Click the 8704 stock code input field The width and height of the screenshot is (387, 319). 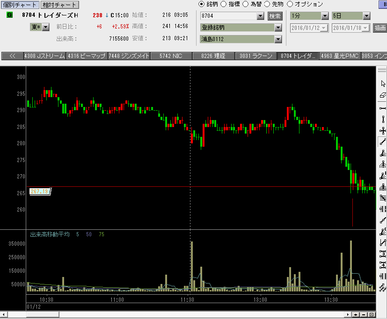coord(229,16)
